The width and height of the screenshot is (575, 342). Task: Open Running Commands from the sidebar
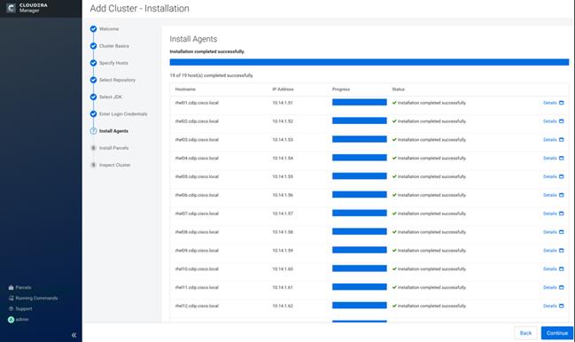tap(33, 298)
